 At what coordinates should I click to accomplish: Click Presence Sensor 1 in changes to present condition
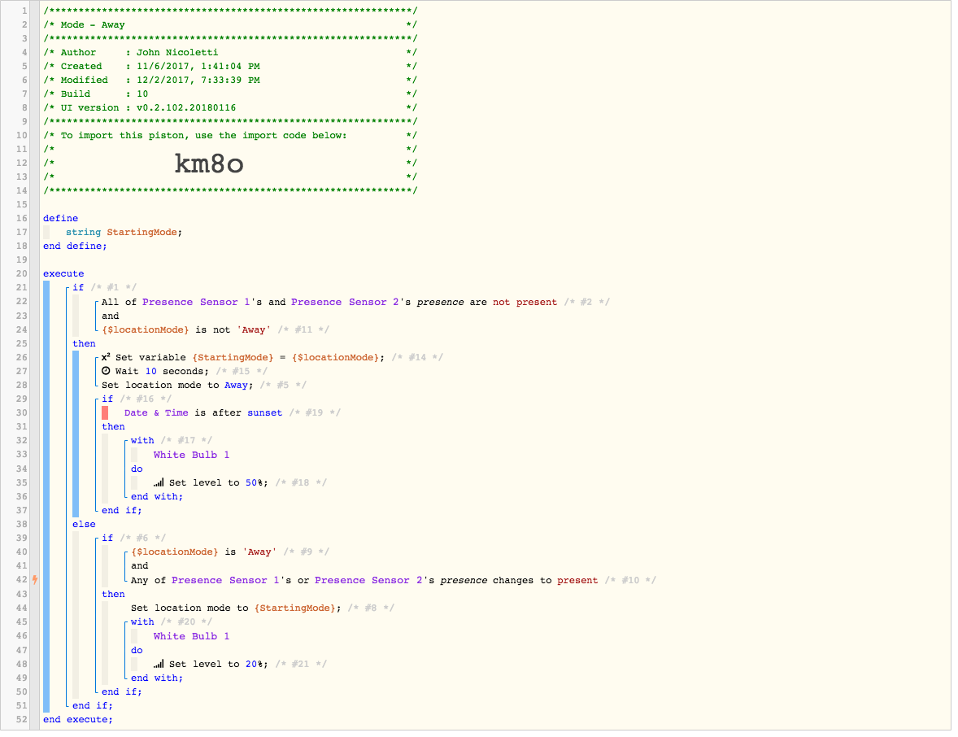click(x=226, y=580)
